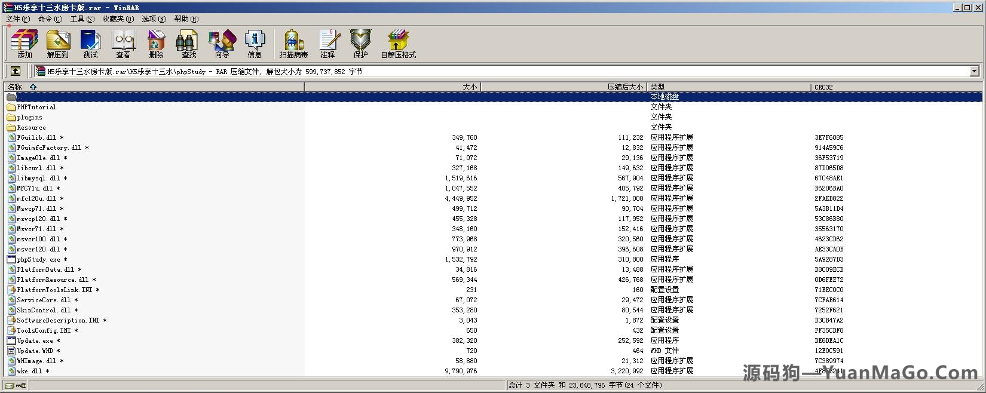Click status bar total files summary text
986x393 pixels.
585,385
